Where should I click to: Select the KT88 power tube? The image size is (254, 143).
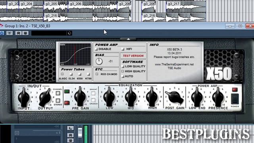point(88,74)
